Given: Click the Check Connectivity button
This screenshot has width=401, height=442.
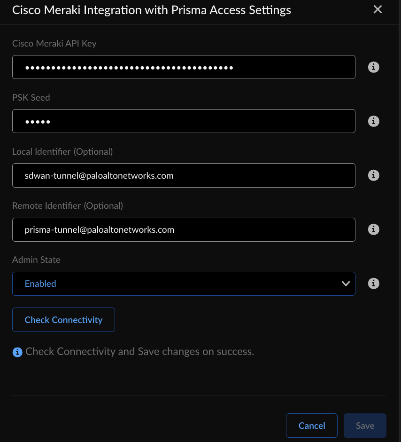Looking at the screenshot, I should [63, 320].
